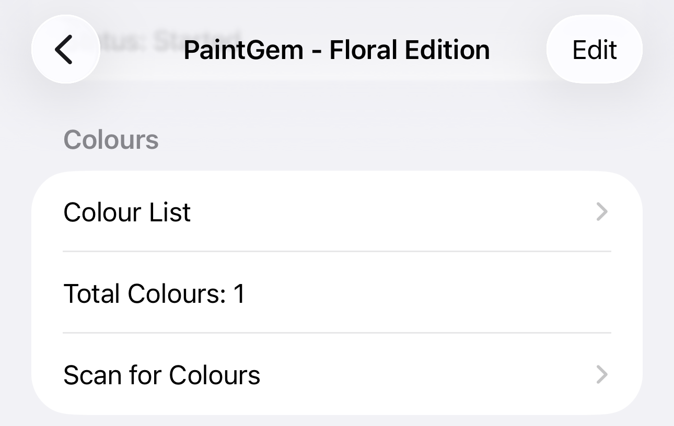Viewport: 674px width, 426px height.
Task: Enter edit mode via Edit
Action: coord(594,50)
